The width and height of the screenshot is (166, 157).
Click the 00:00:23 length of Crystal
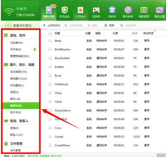pos(119,137)
